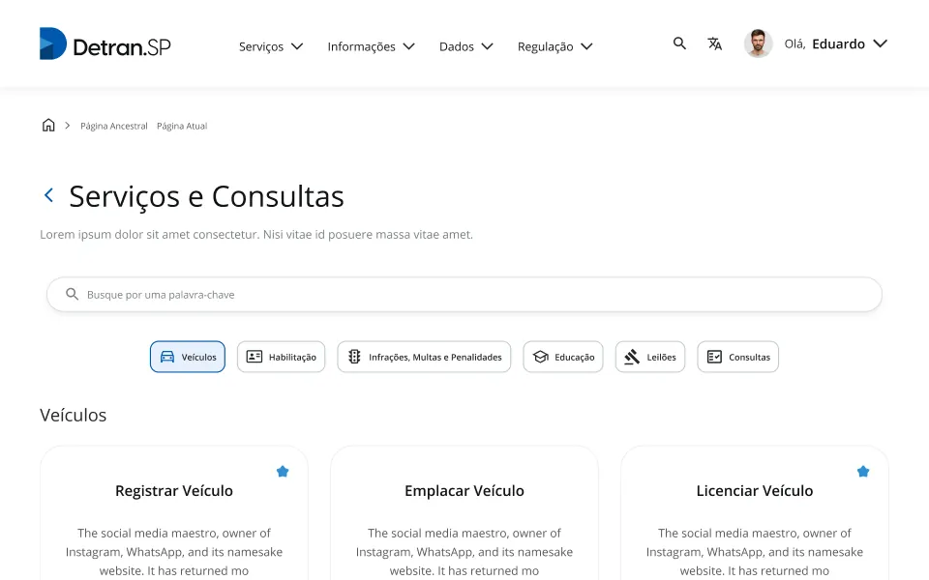929x580 pixels.
Task: Click the Detran.SP logo
Action: [105, 43]
